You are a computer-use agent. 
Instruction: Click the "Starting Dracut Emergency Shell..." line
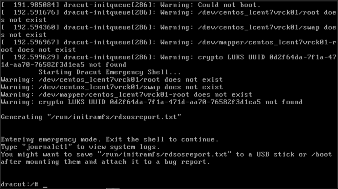(110, 72)
